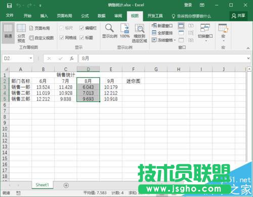
Task: Switch to the 审阅 ribbon tab
Action: 118,16
